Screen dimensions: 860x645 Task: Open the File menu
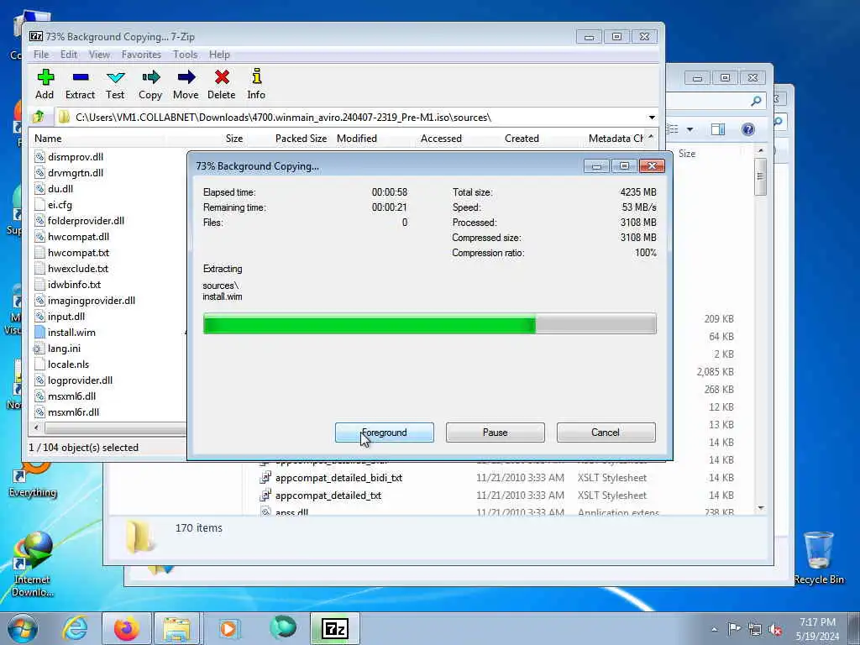tap(41, 55)
